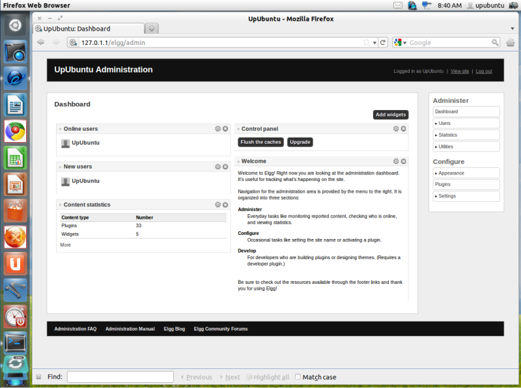The width and height of the screenshot is (521, 388).
Task: Open the Firefox home page
Action: click(x=511, y=42)
